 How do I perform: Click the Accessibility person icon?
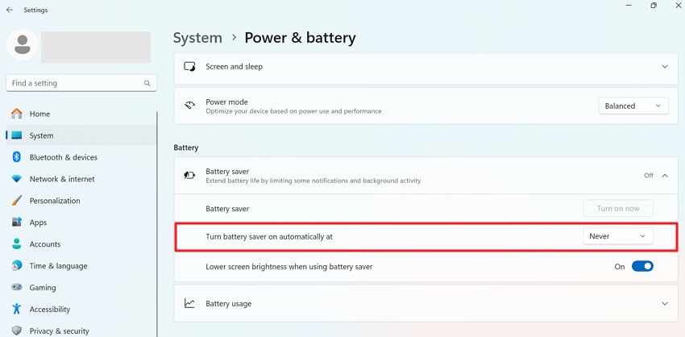pyautogui.click(x=17, y=309)
